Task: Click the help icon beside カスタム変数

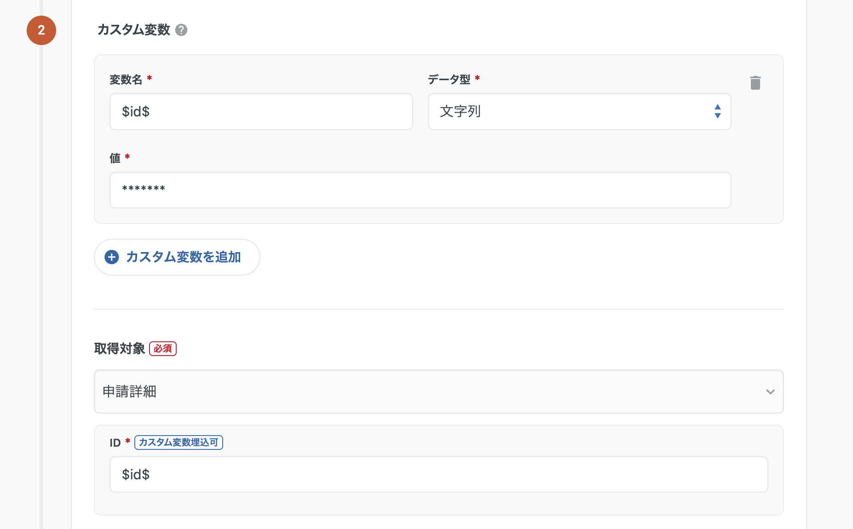Action: (181, 30)
